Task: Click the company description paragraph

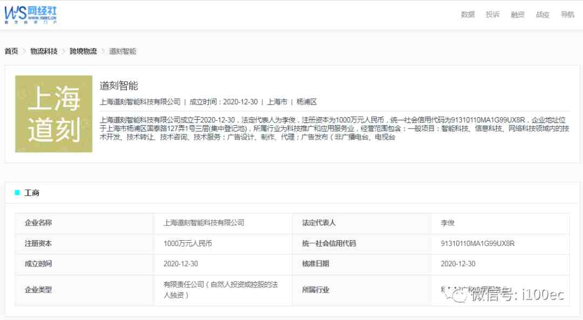Action: pos(334,128)
